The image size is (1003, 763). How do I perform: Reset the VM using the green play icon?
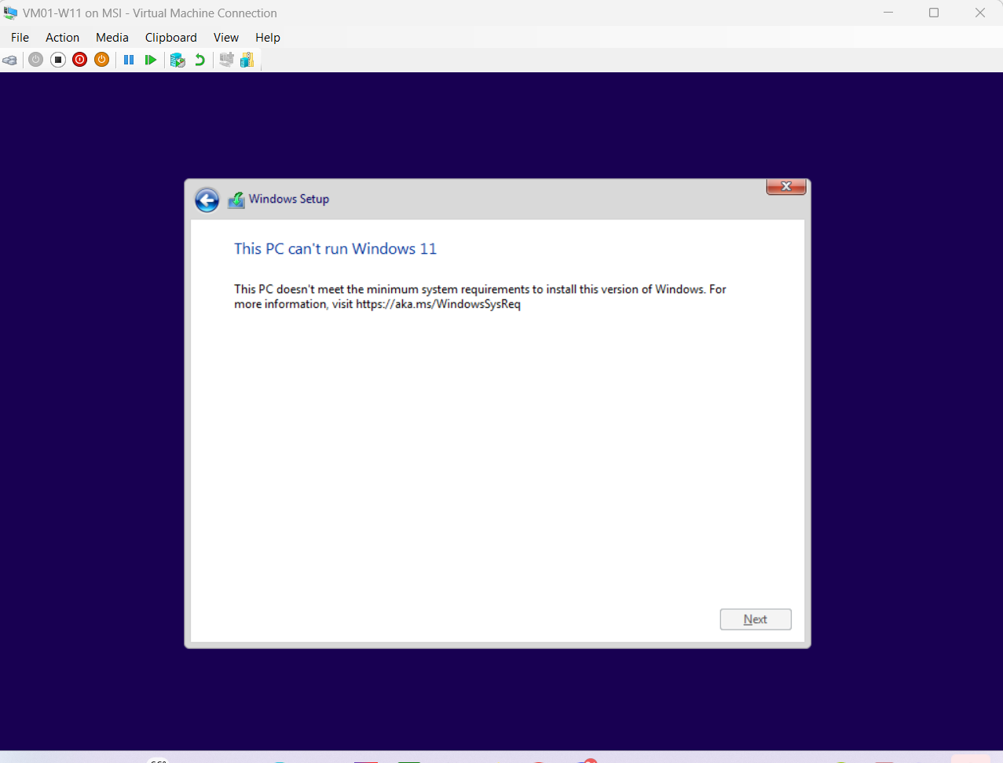click(x=151, y=60)
